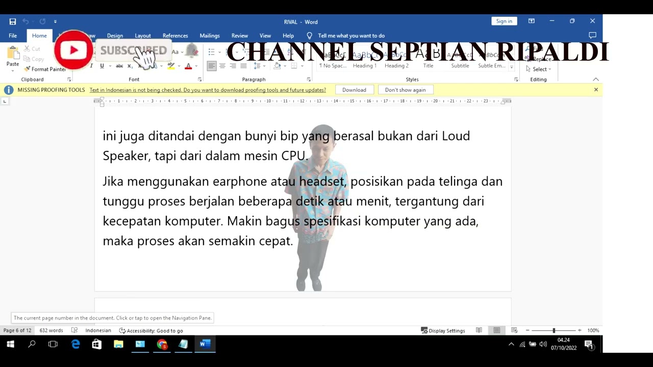Dismiss the Missing Proofing Tools bar
653x367 pixels.
pyautogui.click(x=596, y=90)
